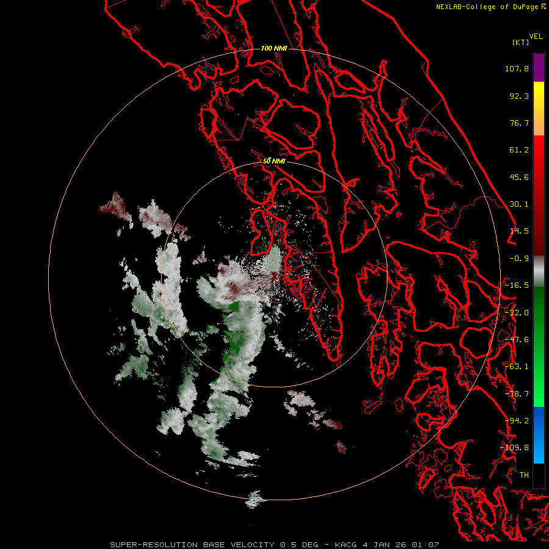Click the 61.2 legend value

tap(519, 150)
